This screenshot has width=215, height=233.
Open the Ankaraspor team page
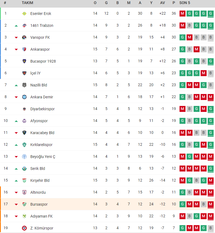tap(40, 49)
